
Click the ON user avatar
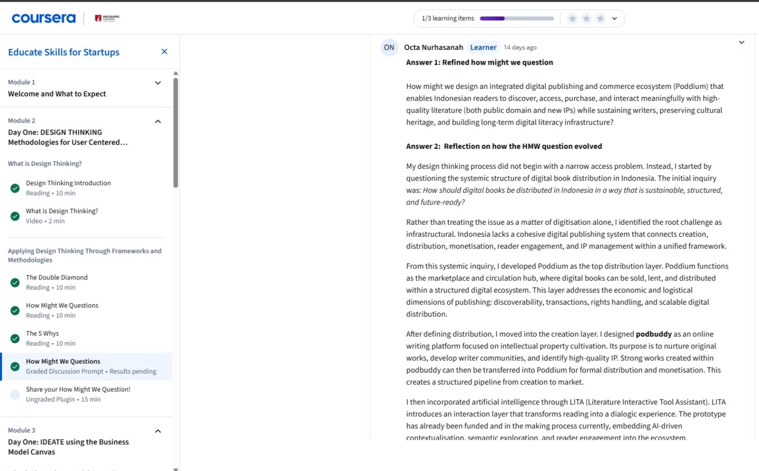[389, 47]
